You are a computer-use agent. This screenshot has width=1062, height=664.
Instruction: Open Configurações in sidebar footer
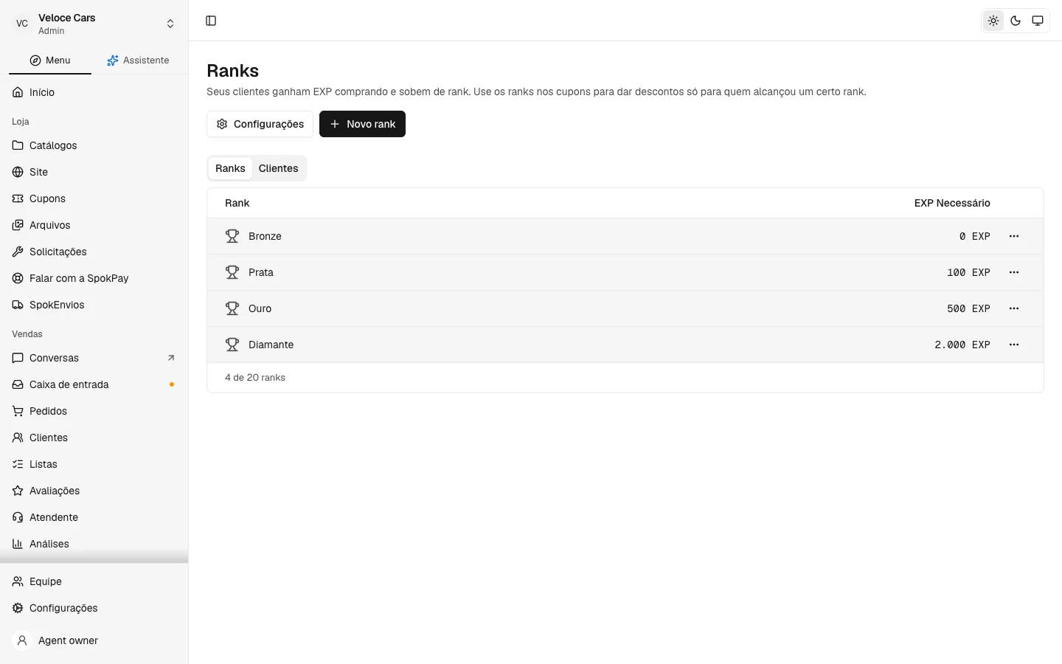(x=94, y=608)
